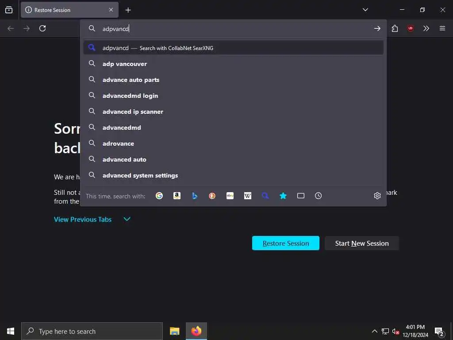Viewport: 453px width, 340px height.
Task: Search with Amazon one-off engine icon
Action: [x=177, y=196]
